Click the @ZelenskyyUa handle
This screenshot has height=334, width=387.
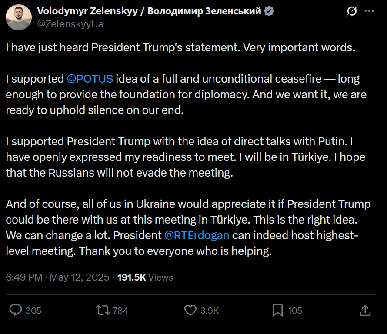(x=70, y=24)
